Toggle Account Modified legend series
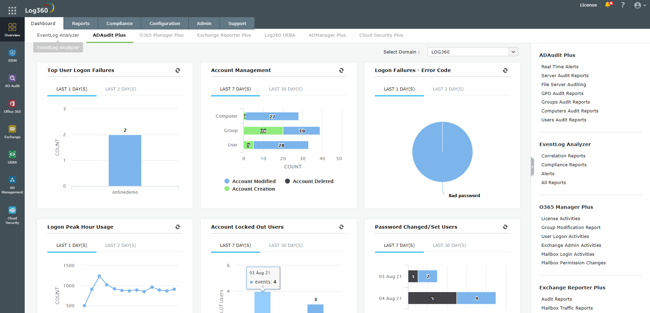The image size is (650, 313). coord(250,181)
